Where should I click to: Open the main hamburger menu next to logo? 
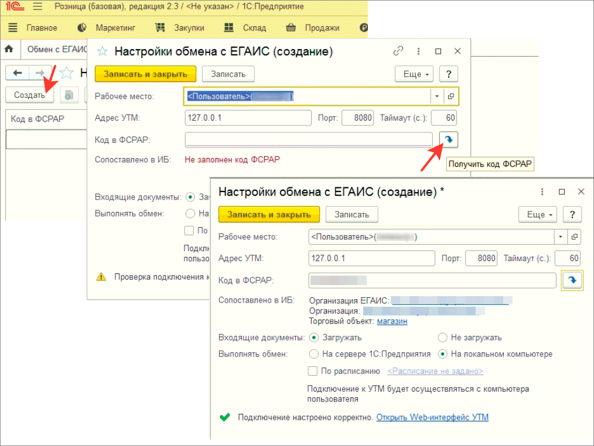[37, 6]
